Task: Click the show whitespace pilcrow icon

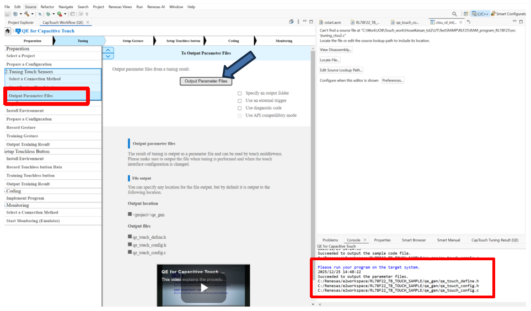Action: point(87,14)
